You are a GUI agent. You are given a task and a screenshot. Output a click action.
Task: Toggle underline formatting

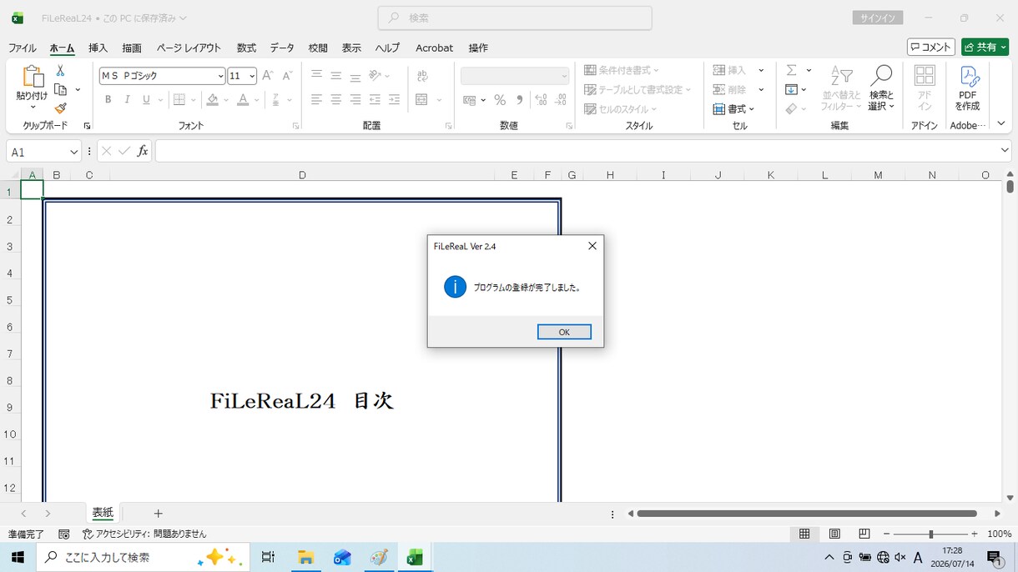click(x=147, y=100)
